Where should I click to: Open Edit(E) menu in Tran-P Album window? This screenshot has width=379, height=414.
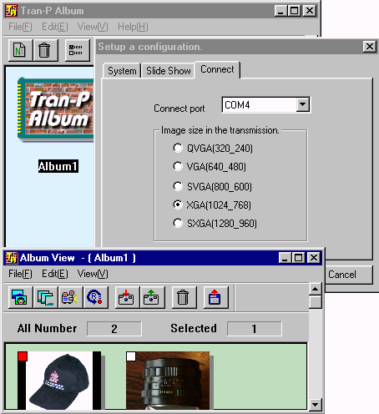55,27
